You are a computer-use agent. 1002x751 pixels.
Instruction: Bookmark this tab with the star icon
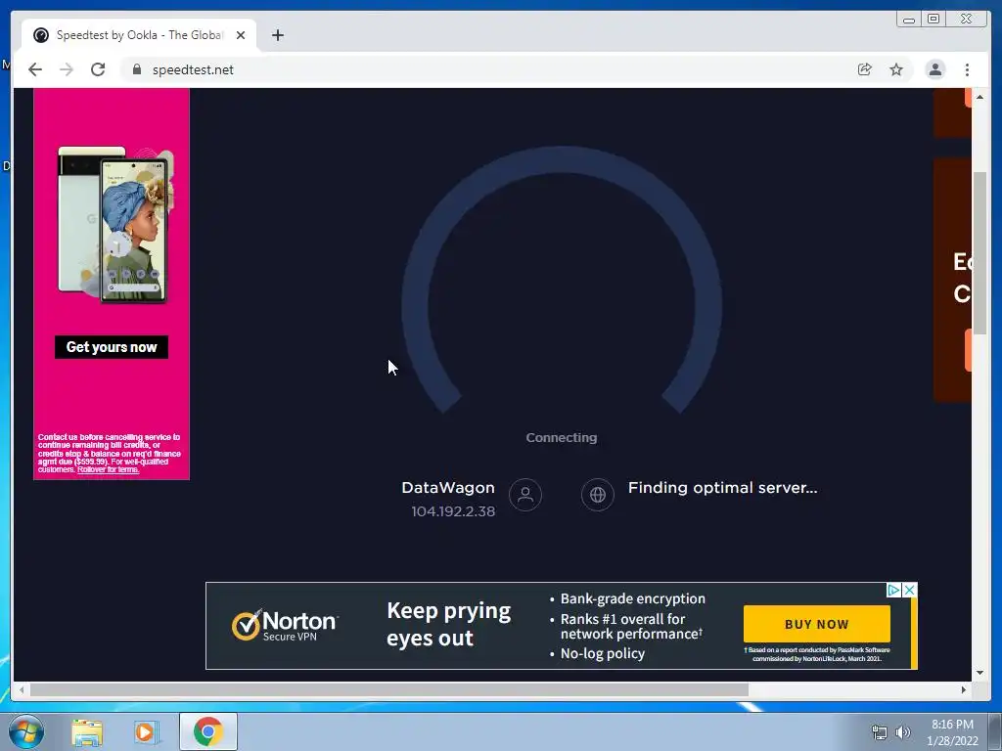(x=896, y=69)
